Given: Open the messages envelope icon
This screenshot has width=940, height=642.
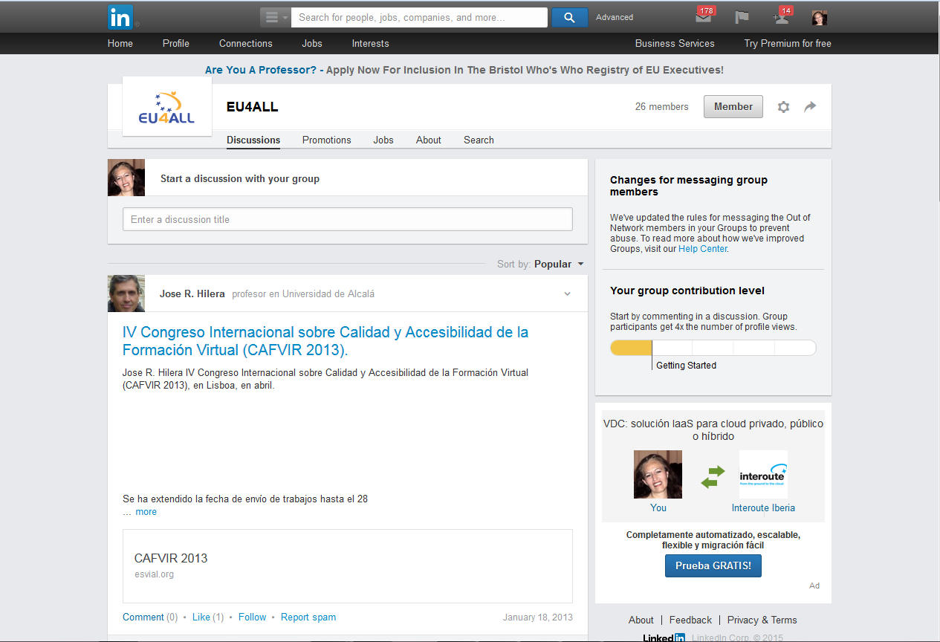Looking at the screenshot, I should [703, 17].
